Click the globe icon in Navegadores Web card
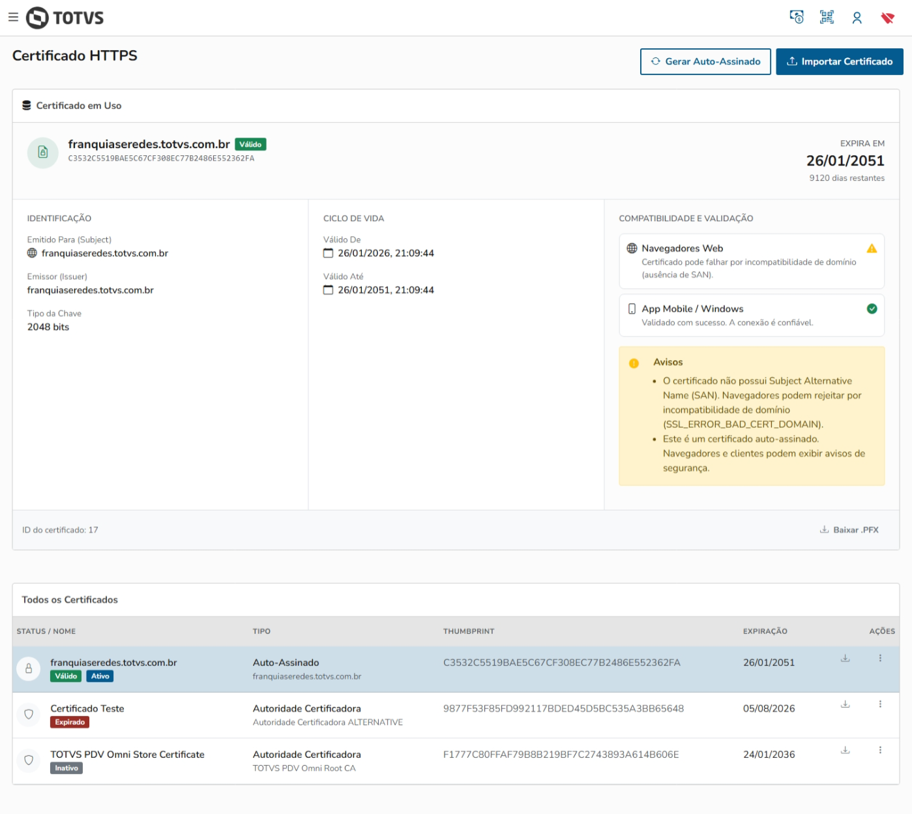The width and height of the screenshot is (912, 814). click(632, 249)
